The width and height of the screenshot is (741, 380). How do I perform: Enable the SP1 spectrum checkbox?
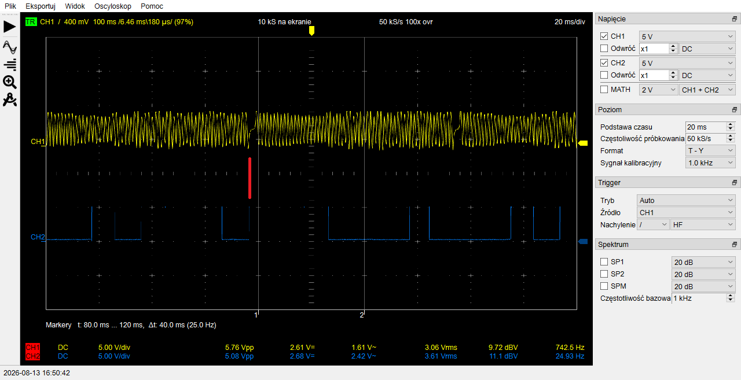pos(604,261)
